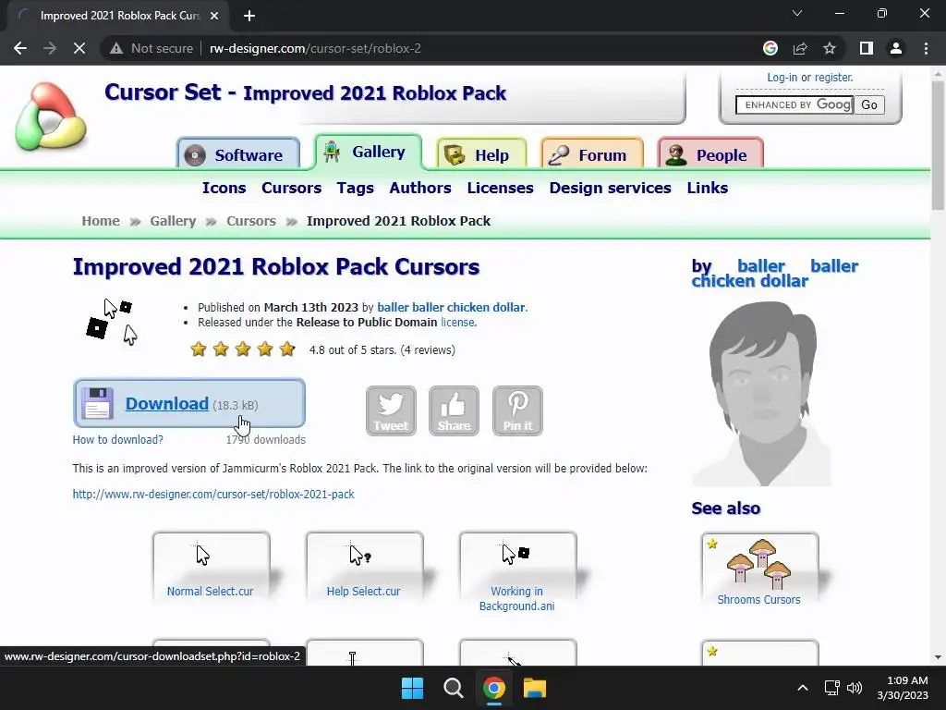Go to Licenses submenu
Image resolution: width=946 pixels, height=710 pixels.
500,188
